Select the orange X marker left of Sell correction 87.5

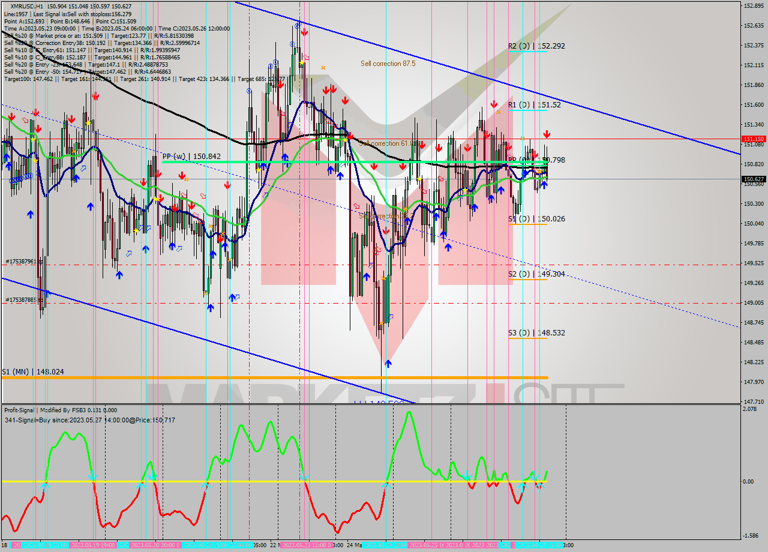coord(323,68)
